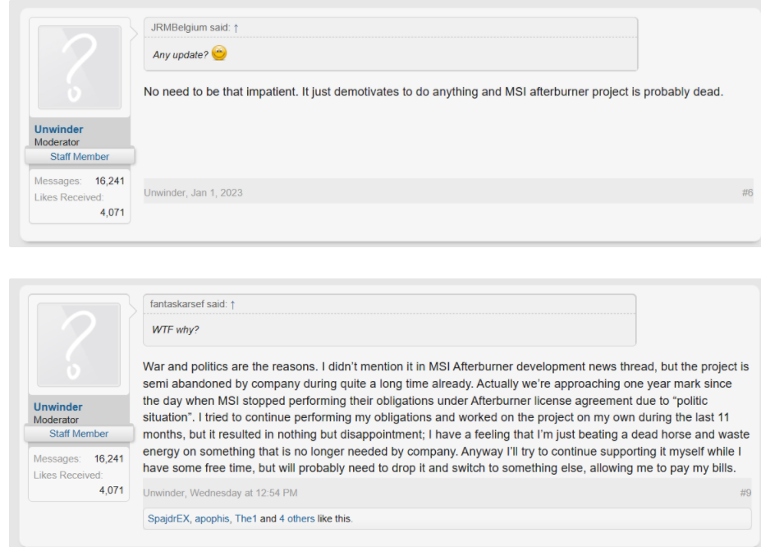Click the arrow icon next to 'JRMBelgium said:'
This screenshot has width=761, height=547.
(236, 28)
